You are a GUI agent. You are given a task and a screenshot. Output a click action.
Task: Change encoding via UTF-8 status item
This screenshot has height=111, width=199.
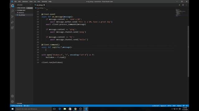[169, 106]
